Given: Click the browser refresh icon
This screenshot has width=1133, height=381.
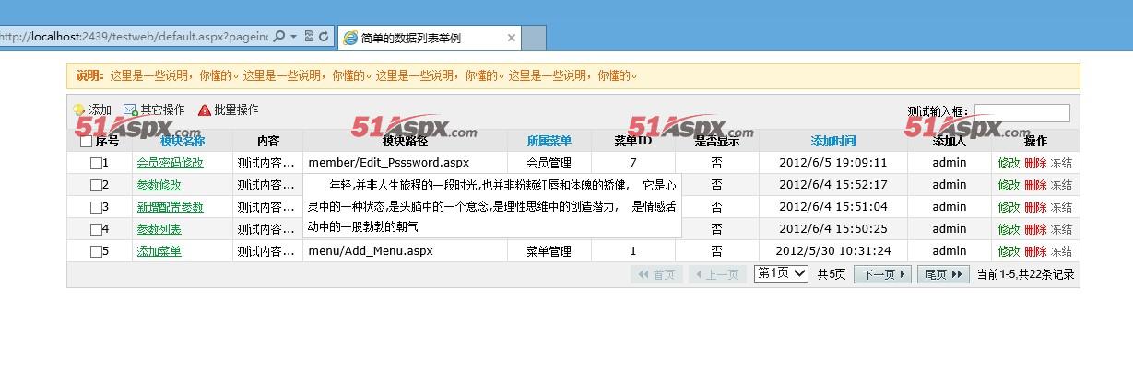Looking at the screenshot, I should point(324,37).
